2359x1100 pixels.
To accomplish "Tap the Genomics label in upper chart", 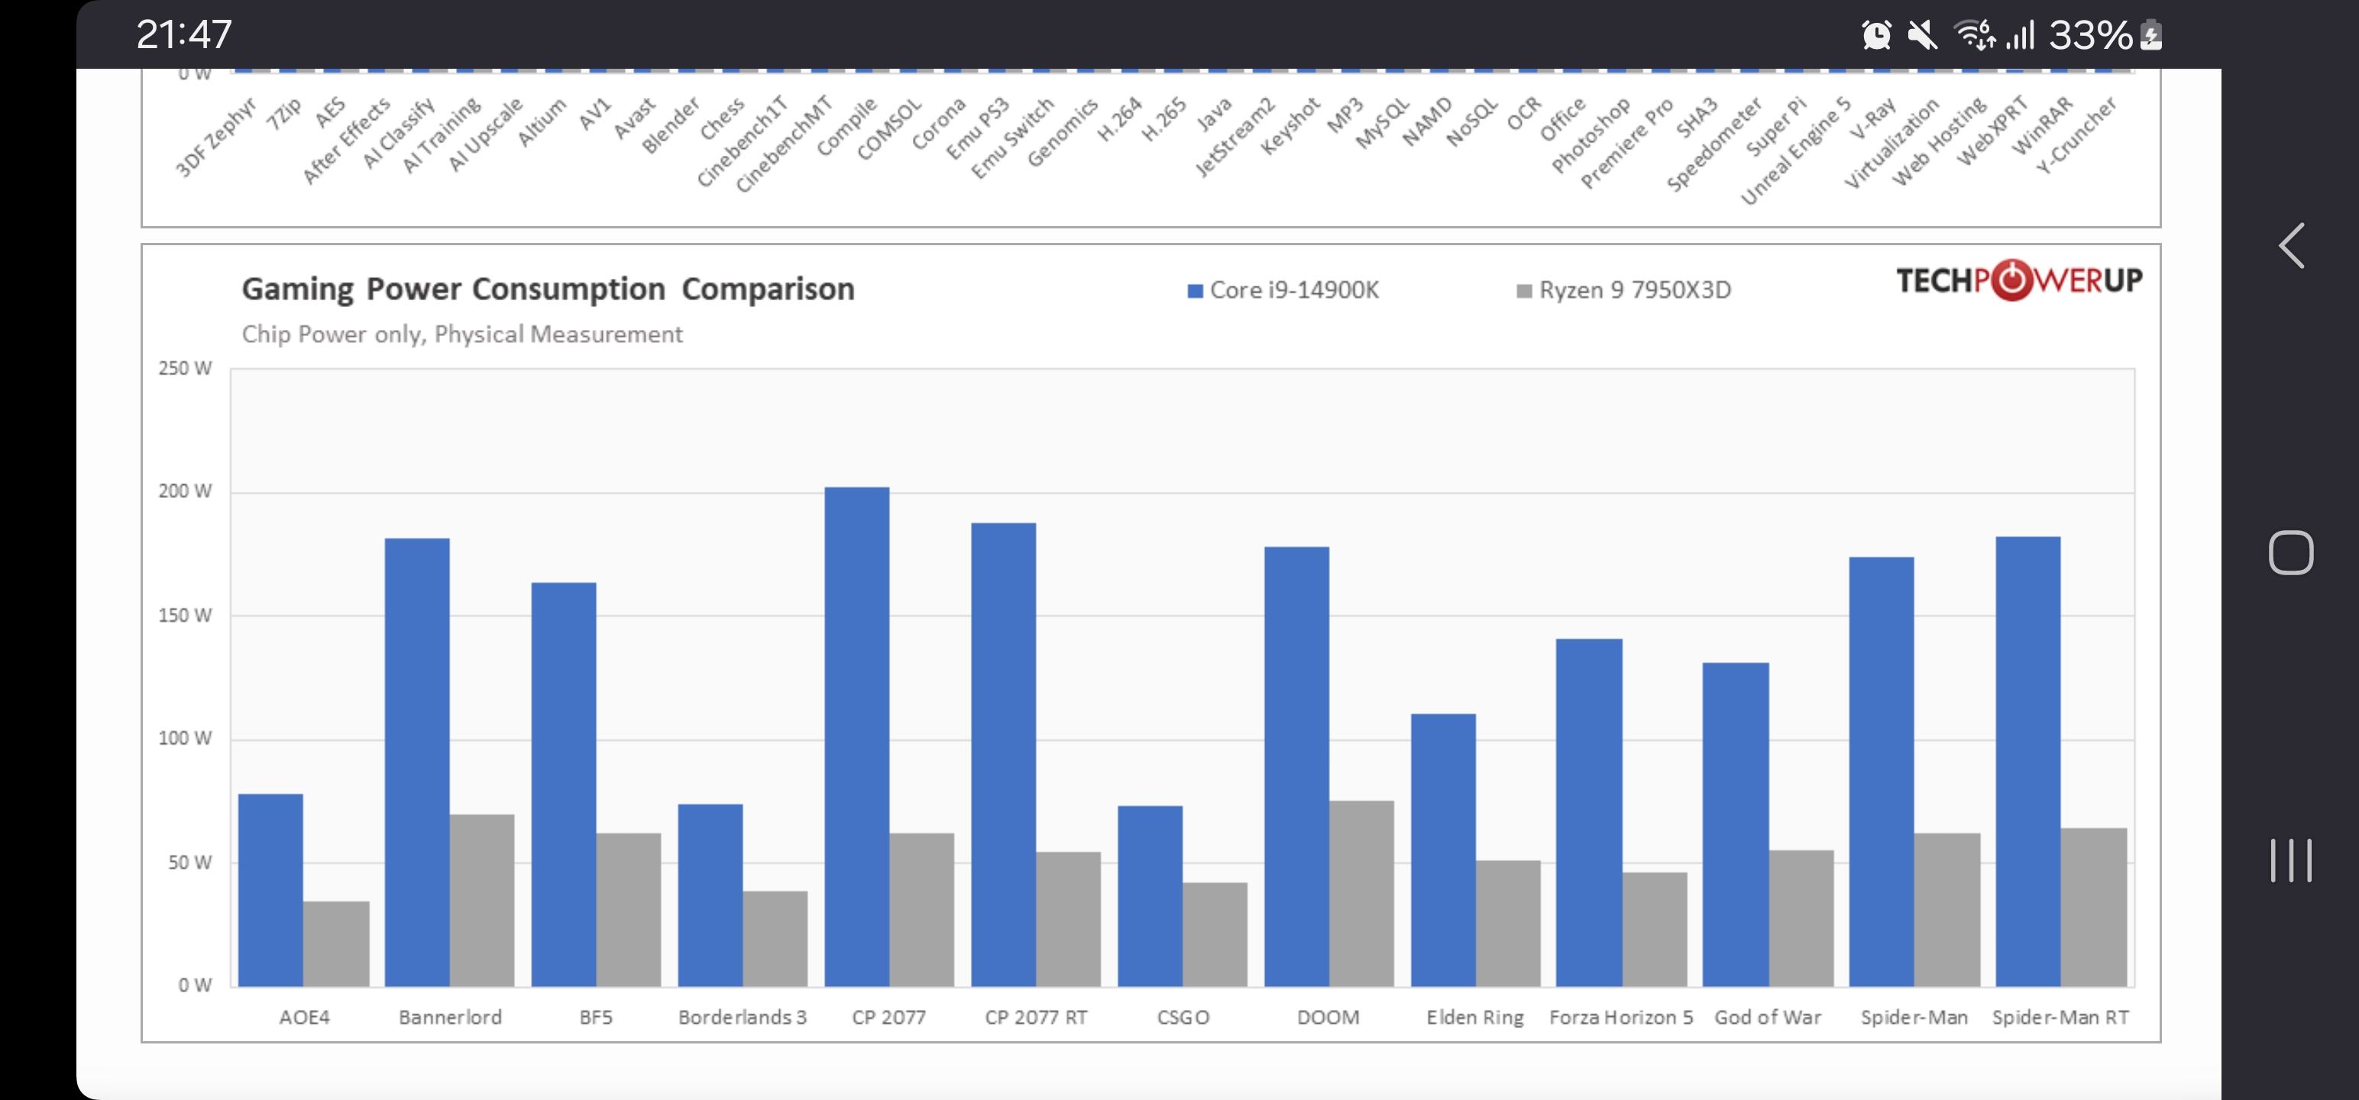I will (x=1063, y=132).
